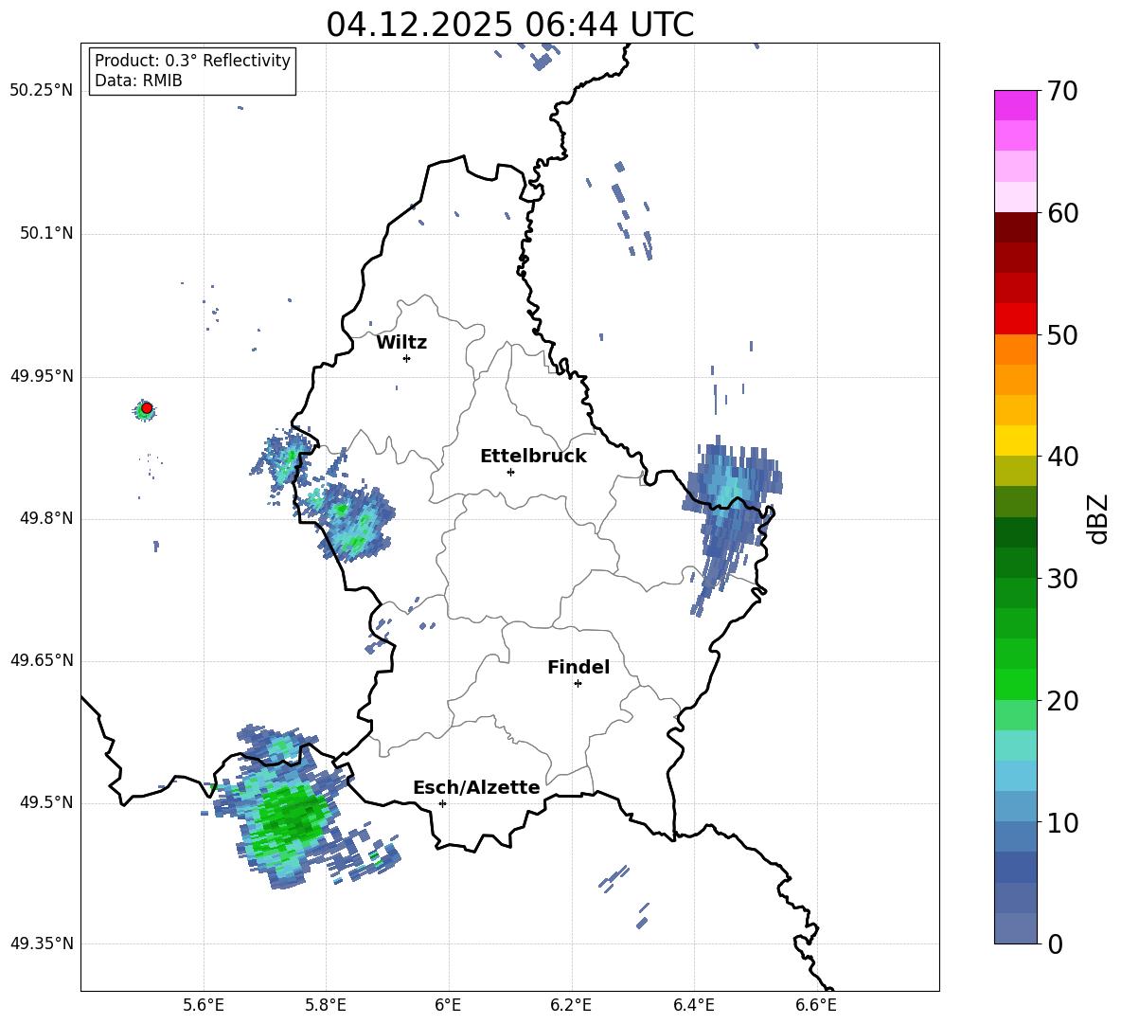Click the Findel station cross marker
This screenshot has width=1121, height=1024.
[578, 684]
